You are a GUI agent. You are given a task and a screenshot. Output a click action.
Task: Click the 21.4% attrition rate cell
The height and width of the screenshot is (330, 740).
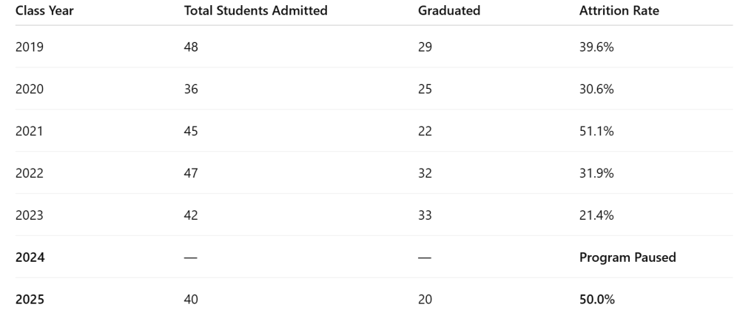click(596, 215)
